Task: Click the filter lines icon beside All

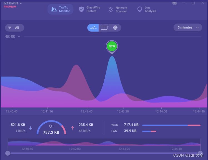Action: 9,27
